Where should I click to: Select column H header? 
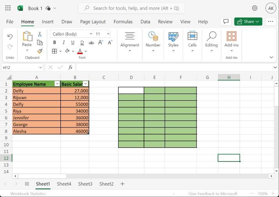click(x=229, y=77)
